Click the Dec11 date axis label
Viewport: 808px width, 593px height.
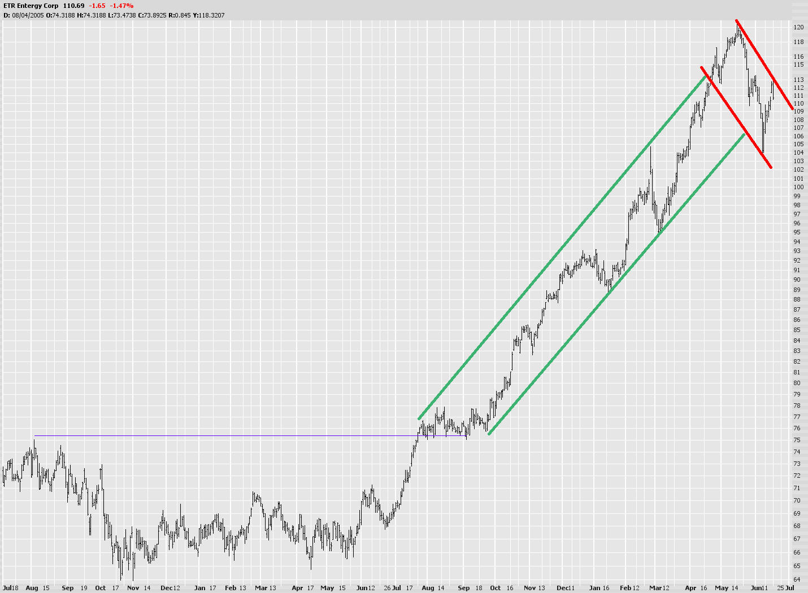565,588
